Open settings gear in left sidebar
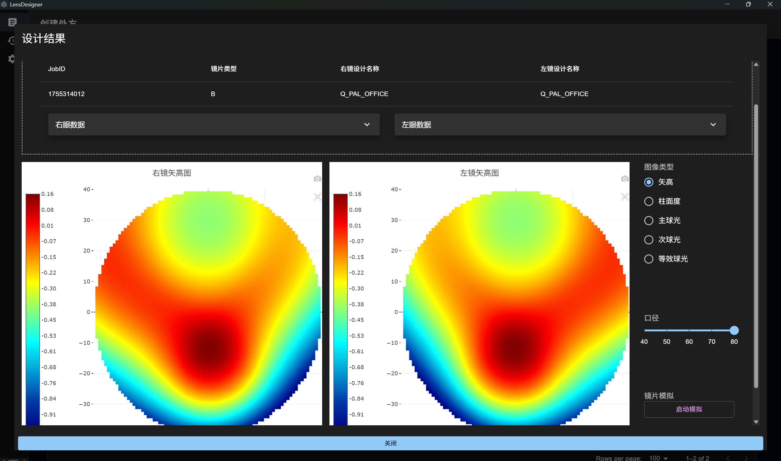The image size is (781, 461). (12, 59)
